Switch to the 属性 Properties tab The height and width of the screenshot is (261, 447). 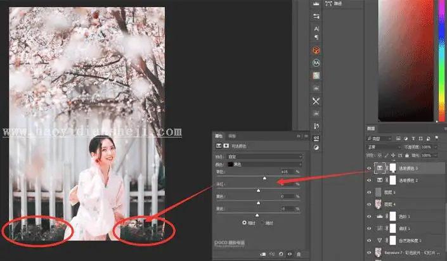(219, 136)
